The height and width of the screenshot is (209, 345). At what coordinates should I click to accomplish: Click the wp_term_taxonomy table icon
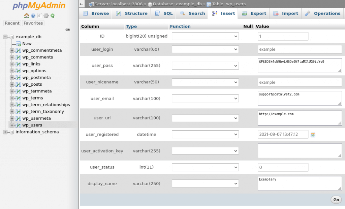click(18, 112)
